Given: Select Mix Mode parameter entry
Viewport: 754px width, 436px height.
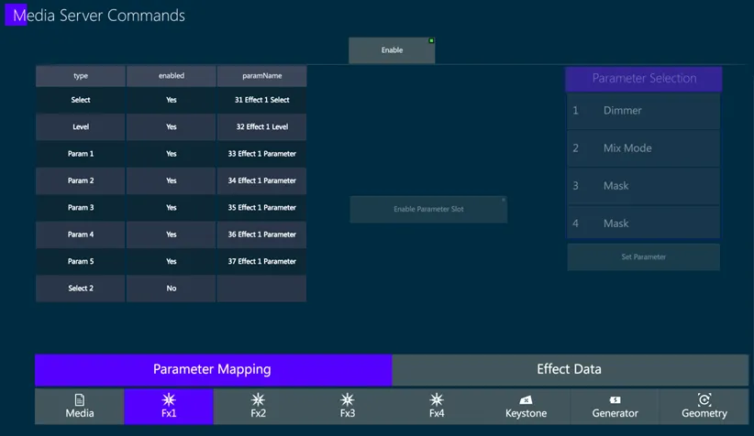Looking at the screenshot, I should 643,148.
